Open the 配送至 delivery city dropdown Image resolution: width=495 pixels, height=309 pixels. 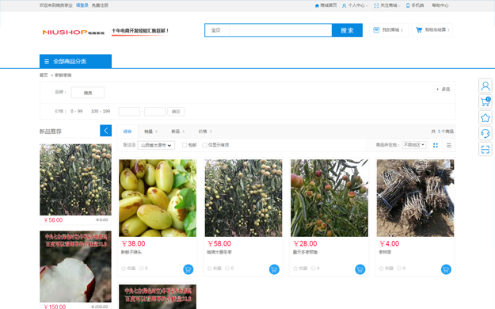(156, 145)
